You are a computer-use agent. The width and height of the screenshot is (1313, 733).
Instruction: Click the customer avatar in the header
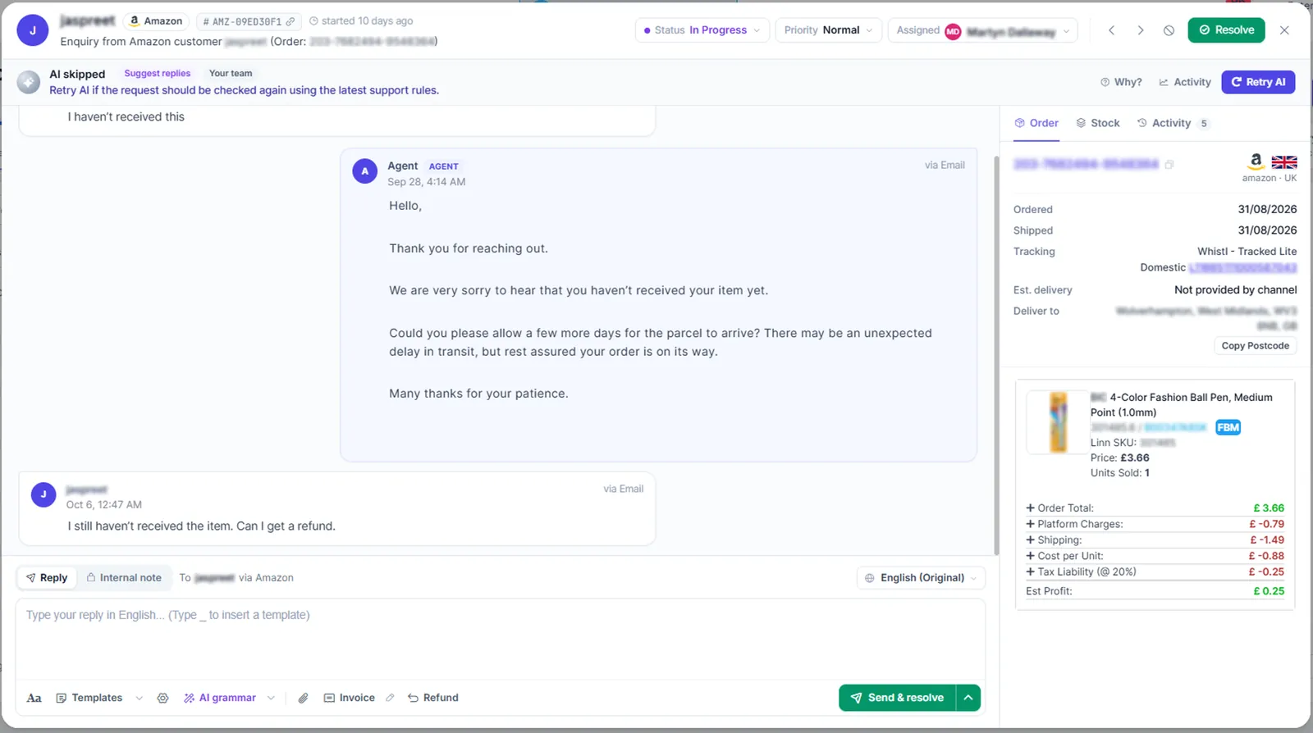point(33,30)
